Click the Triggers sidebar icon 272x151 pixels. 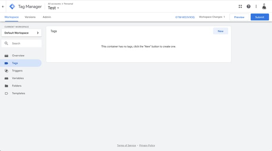coord(6,71)
